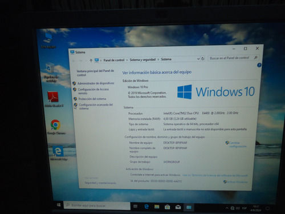The image size is (285, 214).
Task: Open Mail from the taskbar
Action: [x=178, y=207]
